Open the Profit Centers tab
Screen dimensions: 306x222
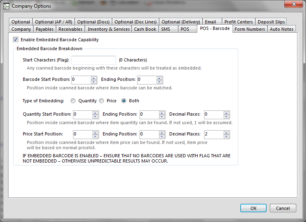click(x=238, y=22)
